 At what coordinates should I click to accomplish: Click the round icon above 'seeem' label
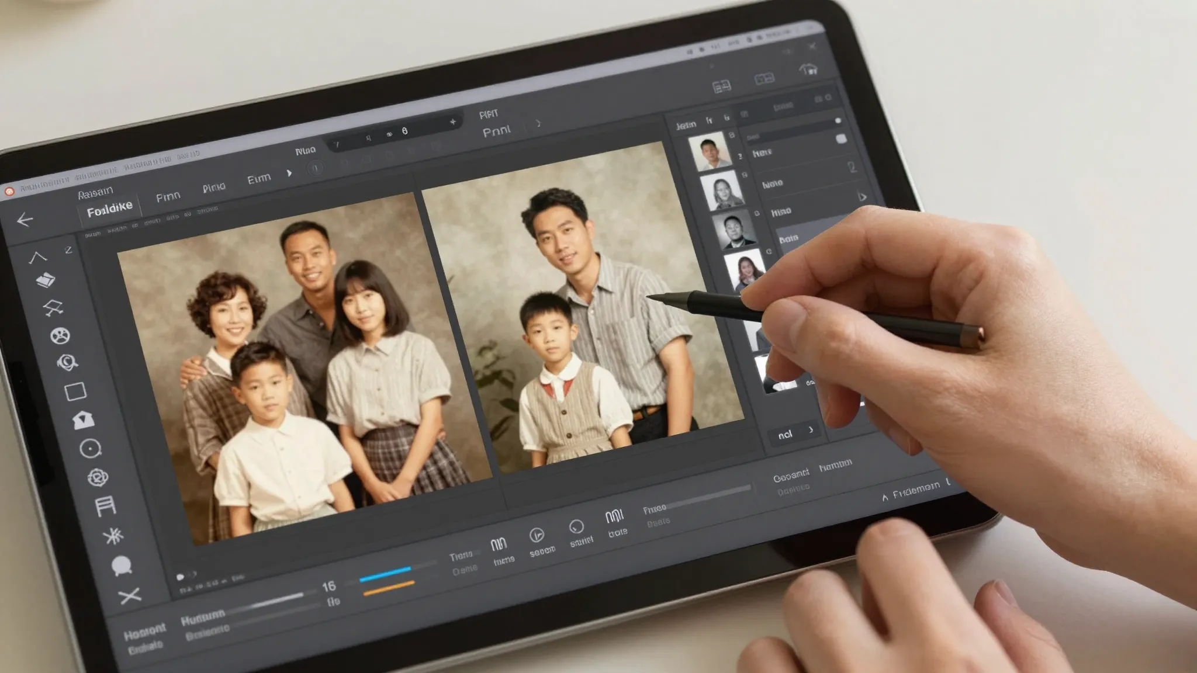[537, 535]
